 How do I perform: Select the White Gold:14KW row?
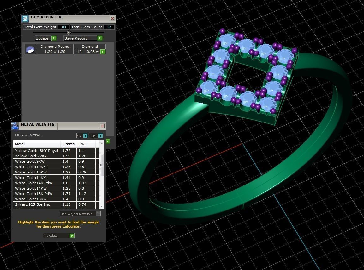[x=56, y=188]
